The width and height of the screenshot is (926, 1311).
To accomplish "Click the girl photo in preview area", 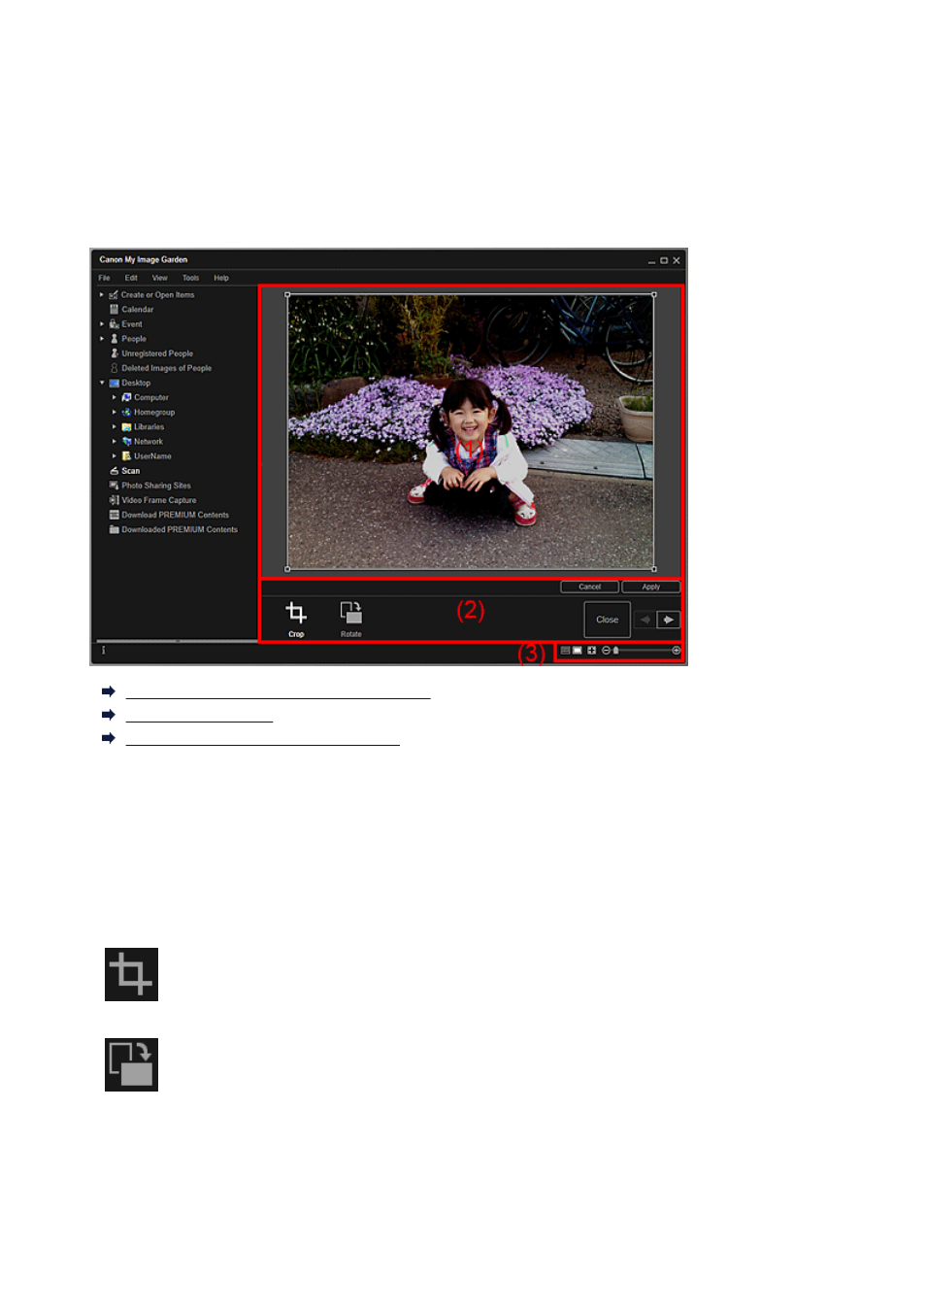I will [x=471, y=431].
